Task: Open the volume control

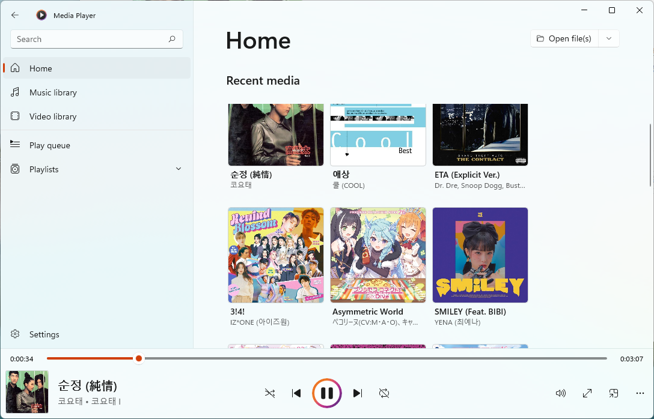Action: point(561,393)
